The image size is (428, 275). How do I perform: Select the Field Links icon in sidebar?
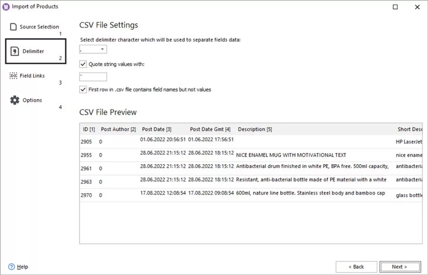[14, 75]
